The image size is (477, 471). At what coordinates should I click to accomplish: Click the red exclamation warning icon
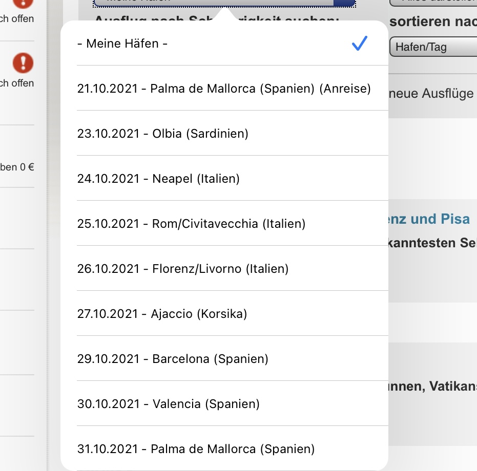coord(23,63)
